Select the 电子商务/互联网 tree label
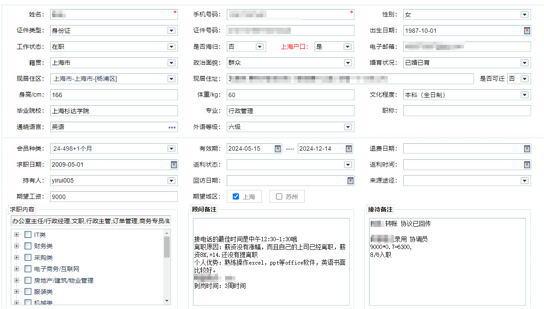 pyautogui.click(x=57, y=269)
